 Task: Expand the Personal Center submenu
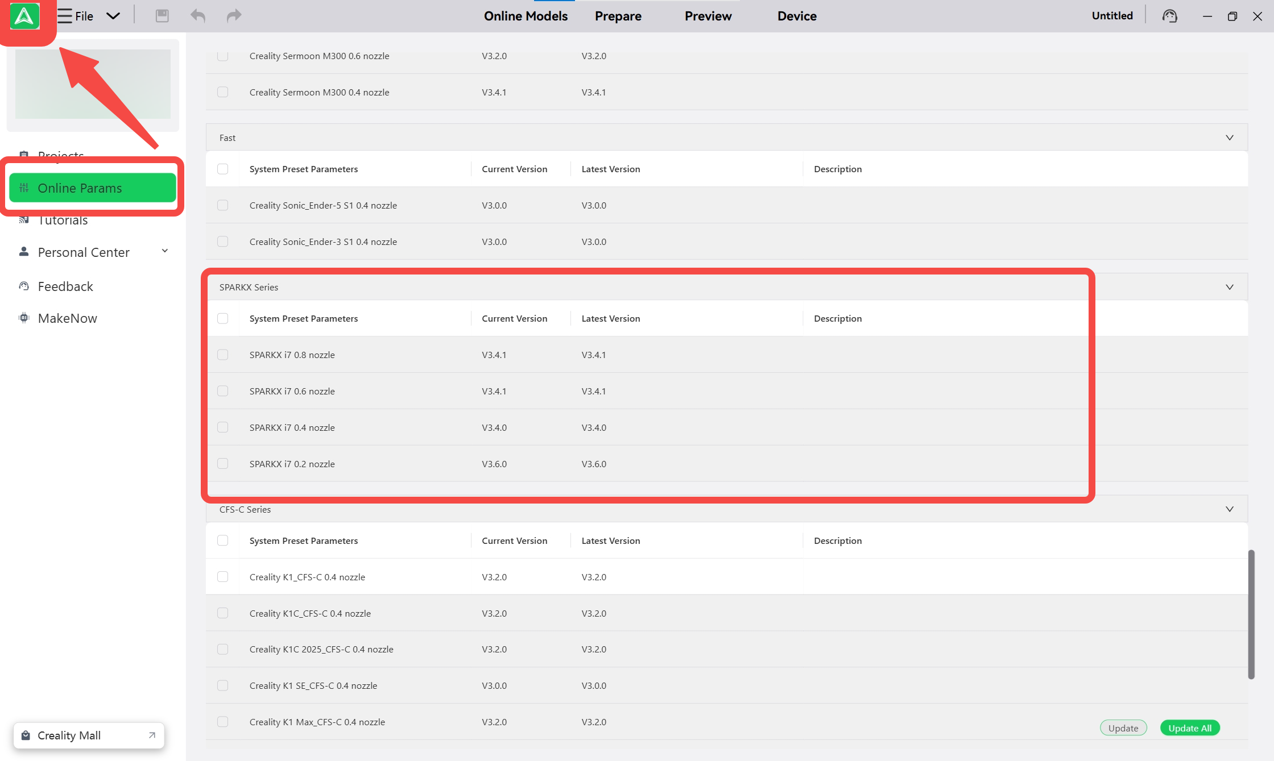point(164,251)
